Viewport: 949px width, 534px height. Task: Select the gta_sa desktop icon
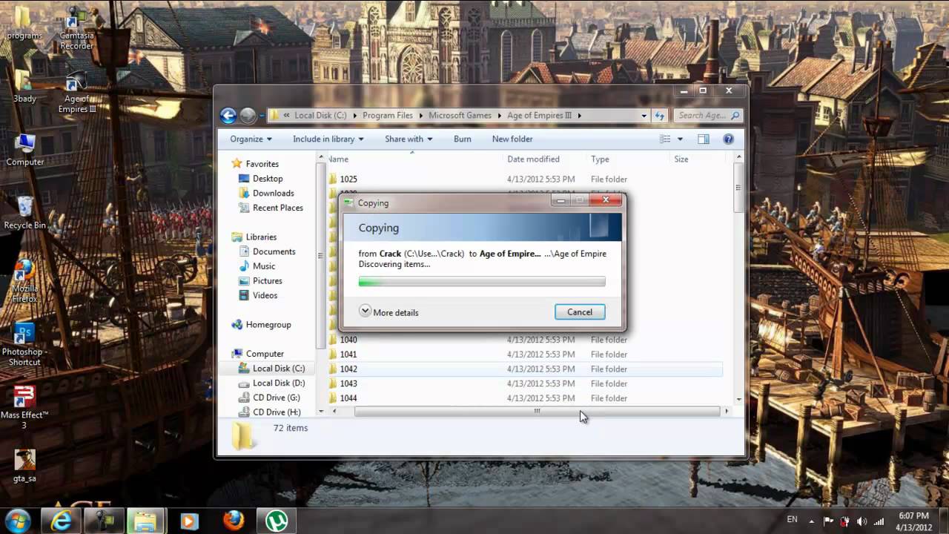(24, 467)
